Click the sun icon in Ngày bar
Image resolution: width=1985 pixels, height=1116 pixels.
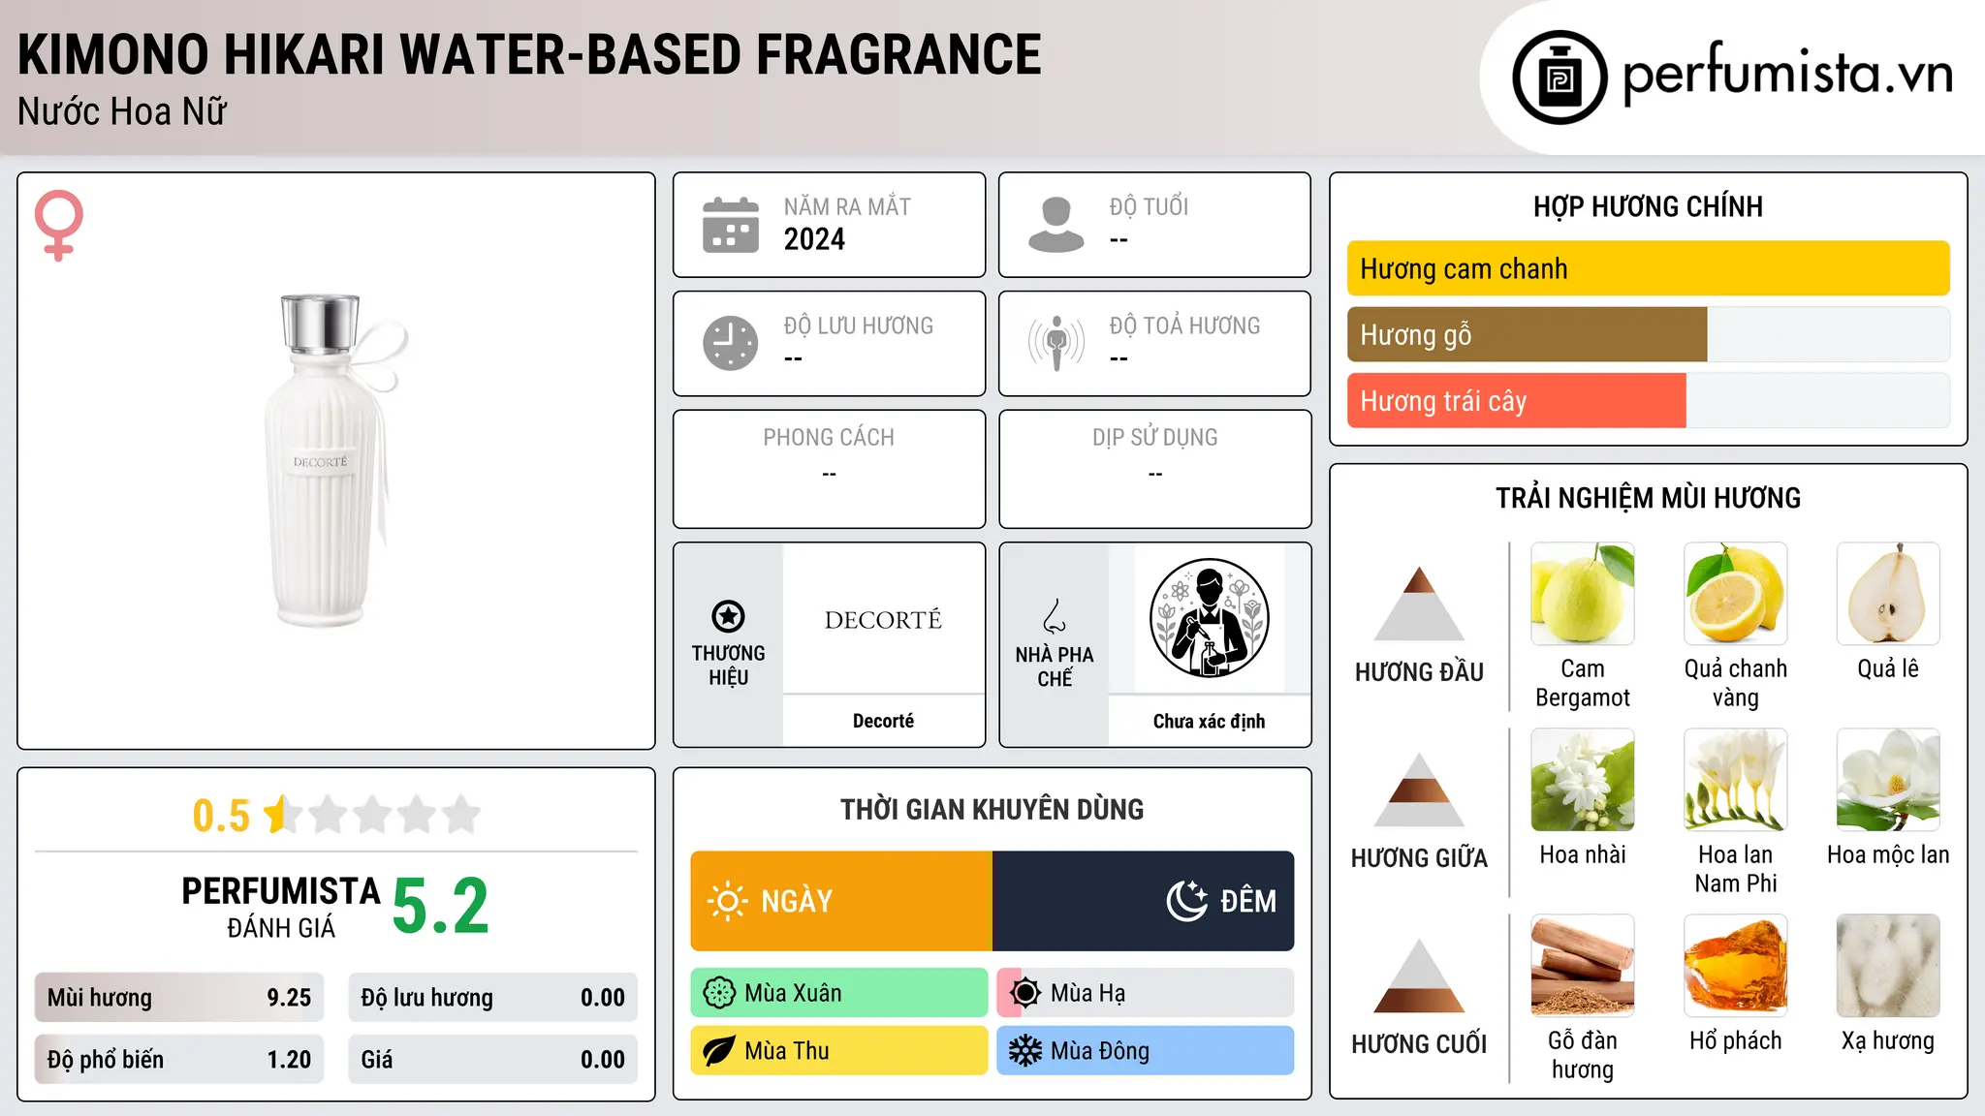coord(728,901)
